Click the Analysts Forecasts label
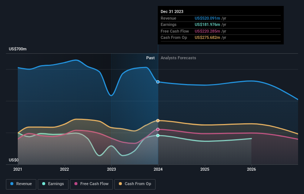 [x=178, y=58]
